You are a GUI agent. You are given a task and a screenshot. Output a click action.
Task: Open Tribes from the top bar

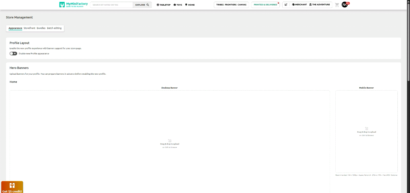(x=220, y=5)
